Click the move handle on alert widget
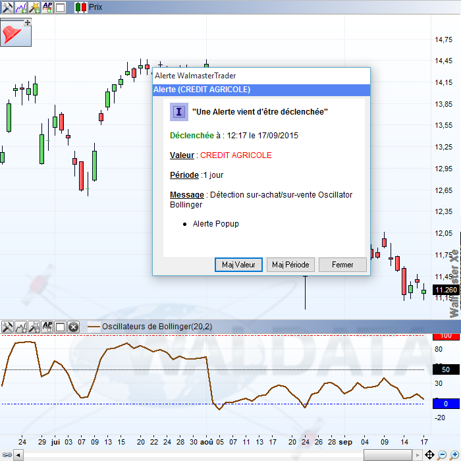Screen dimensions: 461x461 coord(28,22)
